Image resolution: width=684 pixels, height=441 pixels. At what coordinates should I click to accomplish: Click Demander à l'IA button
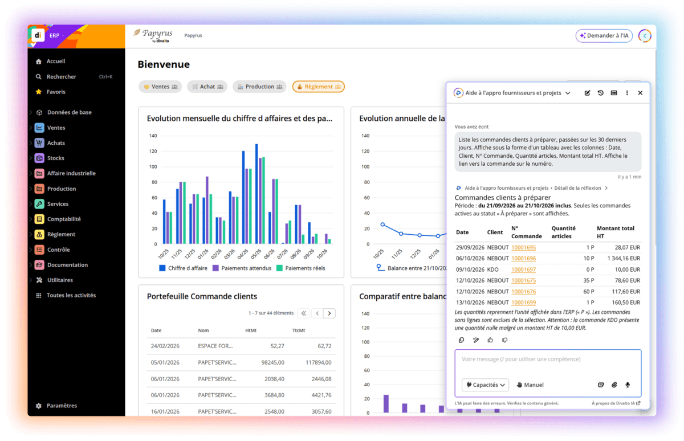(x=604, y=36)
